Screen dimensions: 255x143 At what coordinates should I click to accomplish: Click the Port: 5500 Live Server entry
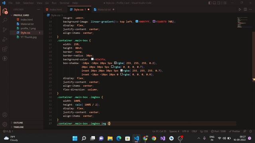218,131
